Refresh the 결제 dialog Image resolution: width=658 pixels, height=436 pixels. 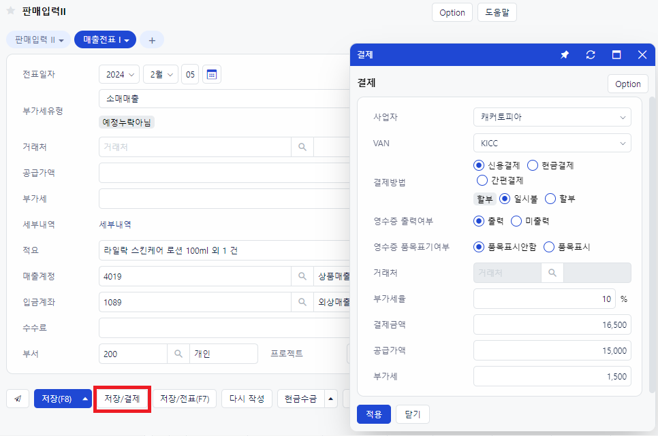pyautogui.click(x=591, y=54)
